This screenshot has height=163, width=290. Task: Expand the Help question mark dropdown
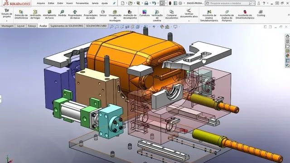[268, 3]
